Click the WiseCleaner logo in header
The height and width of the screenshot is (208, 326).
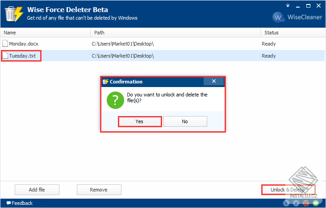click(x=297, y=17)
